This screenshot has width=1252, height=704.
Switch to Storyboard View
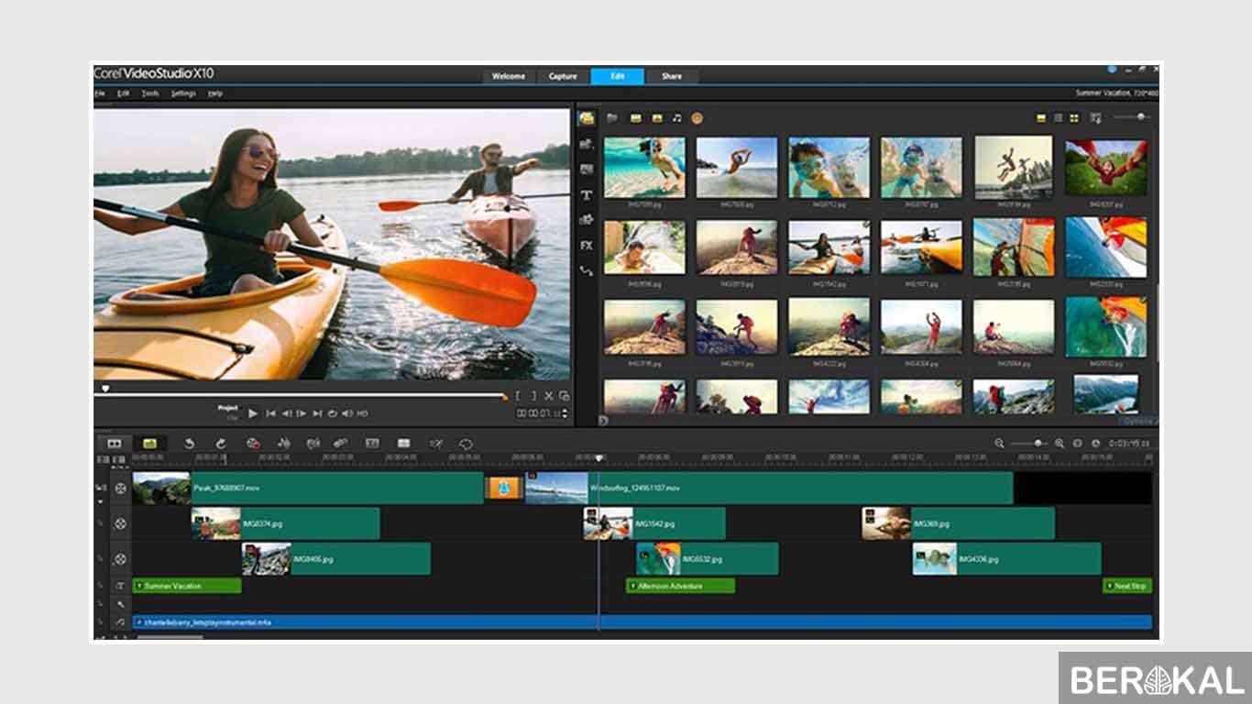(115, 443)
